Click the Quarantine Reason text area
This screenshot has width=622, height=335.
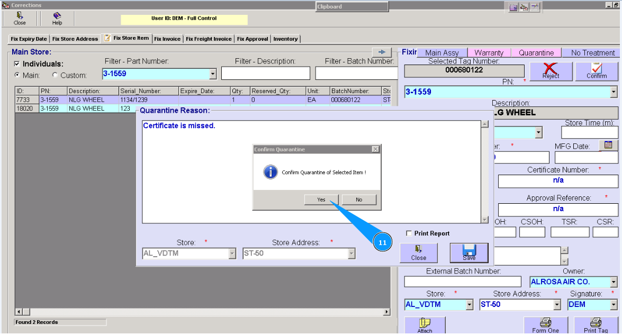[311, 171]
